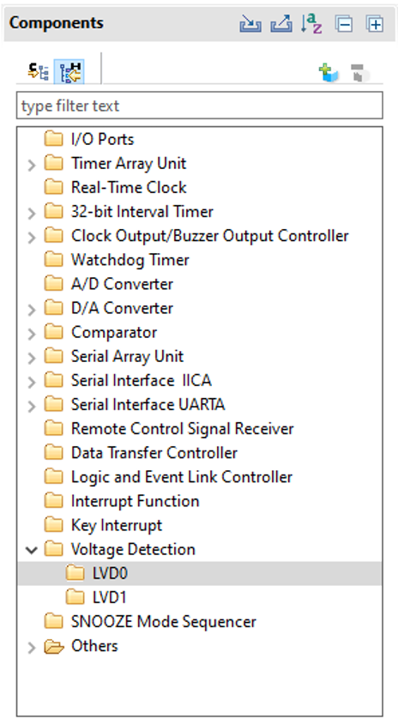Image resolution: width=398 pixels, height=725 pixels.
Task: Click the Add component icon
Action: 329,73
